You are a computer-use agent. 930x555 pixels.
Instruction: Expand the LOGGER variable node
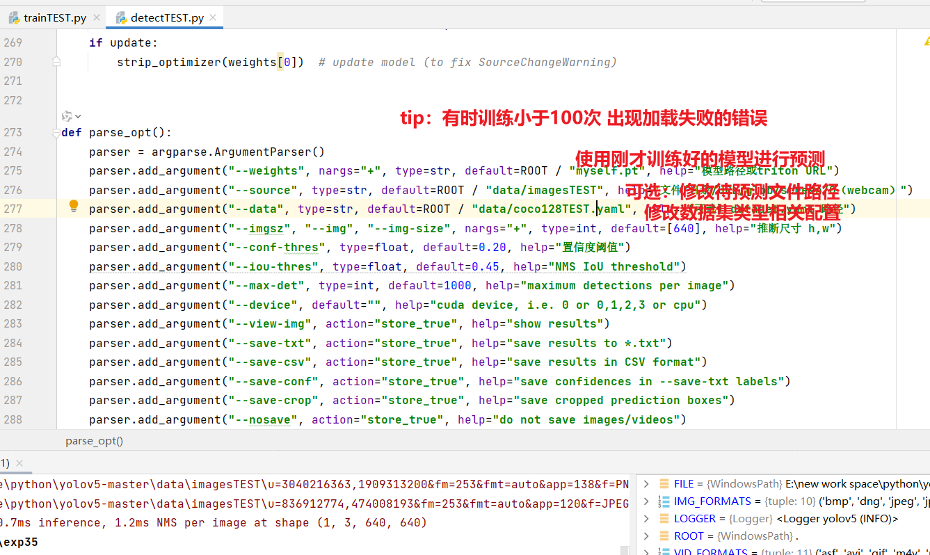click(x=646, y=518)
